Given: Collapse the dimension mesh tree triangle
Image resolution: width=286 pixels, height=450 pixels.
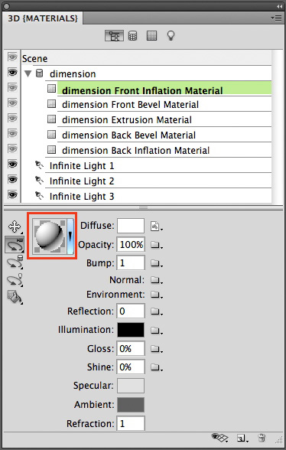Looking at the screenshot, I should [x=28, y=73].
